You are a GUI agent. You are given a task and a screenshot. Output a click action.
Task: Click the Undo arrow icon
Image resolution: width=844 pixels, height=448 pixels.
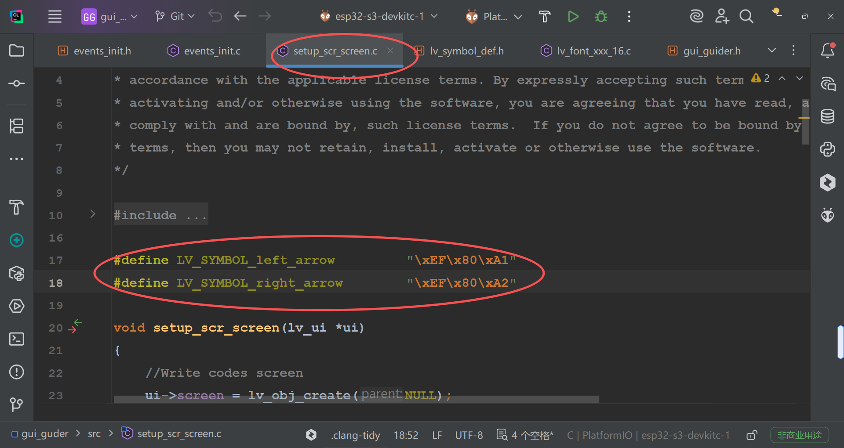215,16
